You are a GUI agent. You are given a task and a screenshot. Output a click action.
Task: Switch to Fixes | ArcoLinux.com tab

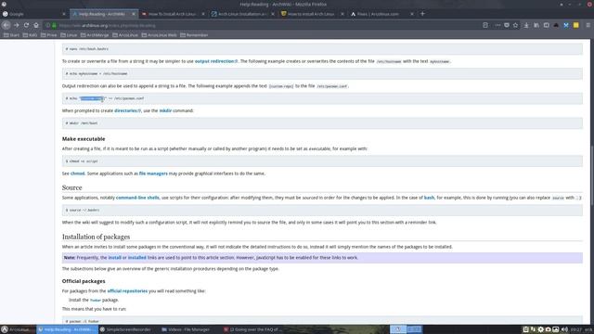pyautogui.click(x=381, y=14)
